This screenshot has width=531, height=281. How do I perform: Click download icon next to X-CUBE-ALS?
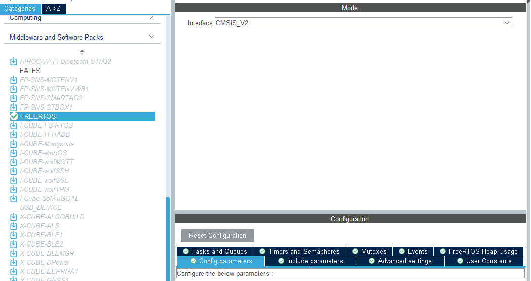(x=14, y=226)
